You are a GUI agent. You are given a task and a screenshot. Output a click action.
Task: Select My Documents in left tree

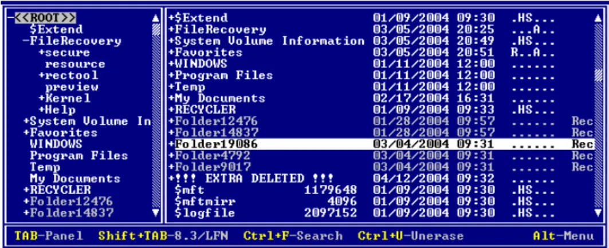[76, 179]
